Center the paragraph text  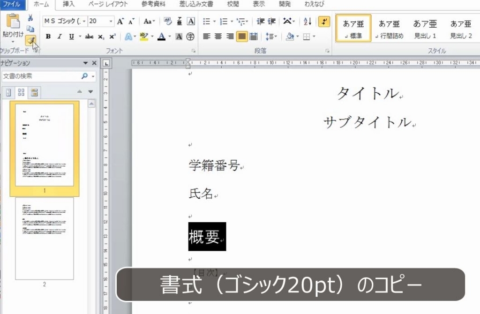tap(218, 37)
